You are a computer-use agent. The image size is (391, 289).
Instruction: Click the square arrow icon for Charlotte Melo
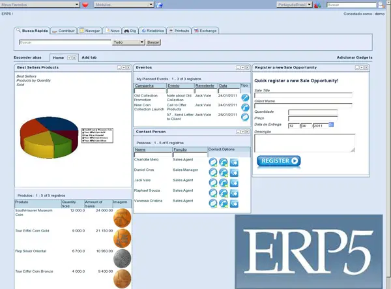click(234, 162)
